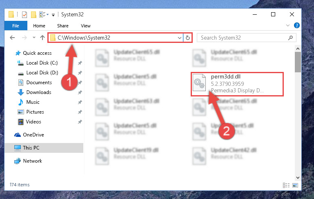Viewport: 314px width, 199px height.
Task: Select the perm3dd.dll file
Action: coord(237,84)
